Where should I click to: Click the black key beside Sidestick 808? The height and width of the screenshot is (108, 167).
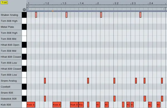coord(24,99)
